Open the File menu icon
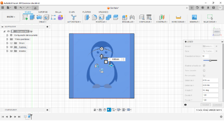The height and width of the screenshot is (122, 224). click(x=8, y=8)
